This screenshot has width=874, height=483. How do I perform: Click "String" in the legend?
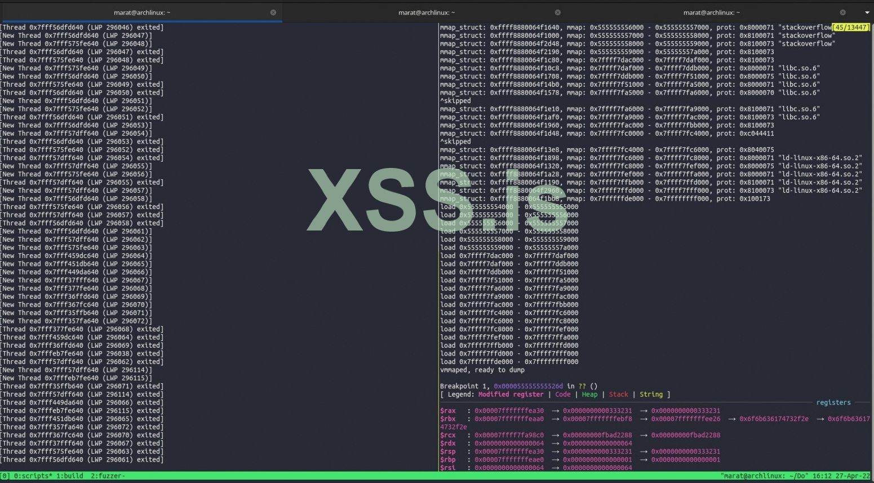[651, 395]
